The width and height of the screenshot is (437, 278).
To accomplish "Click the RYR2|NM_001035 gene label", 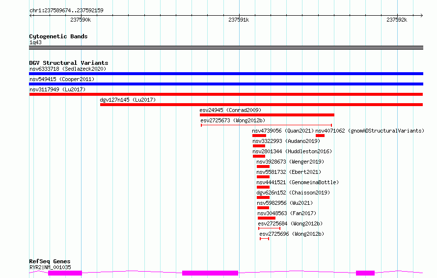I will (x=50, y=267).
